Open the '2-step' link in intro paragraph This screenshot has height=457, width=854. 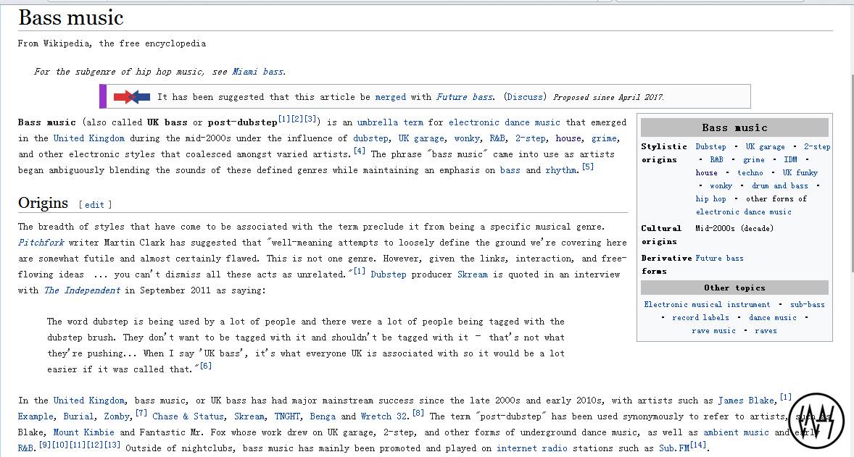[530, 138]
